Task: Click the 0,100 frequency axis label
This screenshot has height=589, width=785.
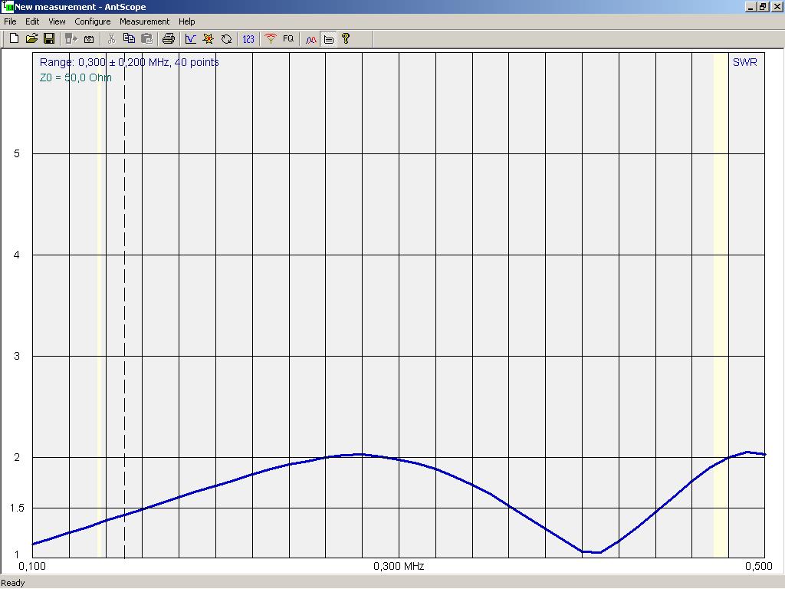Action: 32,567
